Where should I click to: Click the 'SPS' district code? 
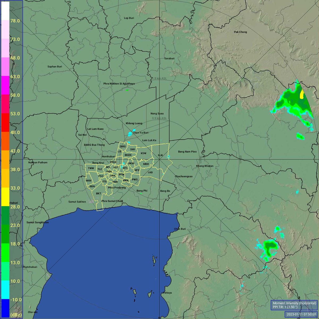point(137,170)
